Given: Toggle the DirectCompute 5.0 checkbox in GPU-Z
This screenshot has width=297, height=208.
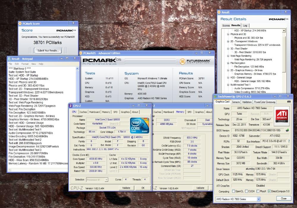Looking at the screenshot, I should [269, 191].
